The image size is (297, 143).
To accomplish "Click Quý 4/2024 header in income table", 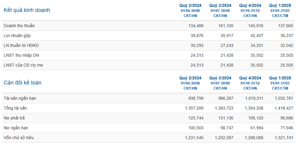I will 250,5.
